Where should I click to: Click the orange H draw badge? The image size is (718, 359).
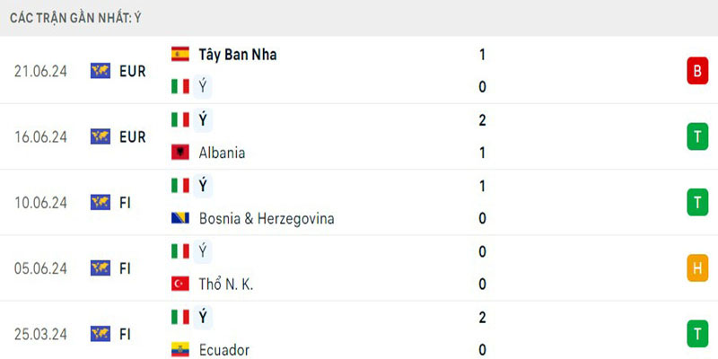(696, 267)
